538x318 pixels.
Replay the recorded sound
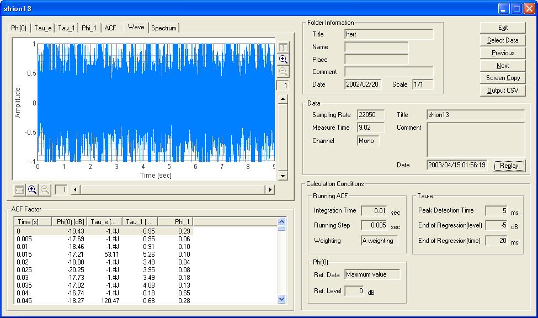(509, 166)
